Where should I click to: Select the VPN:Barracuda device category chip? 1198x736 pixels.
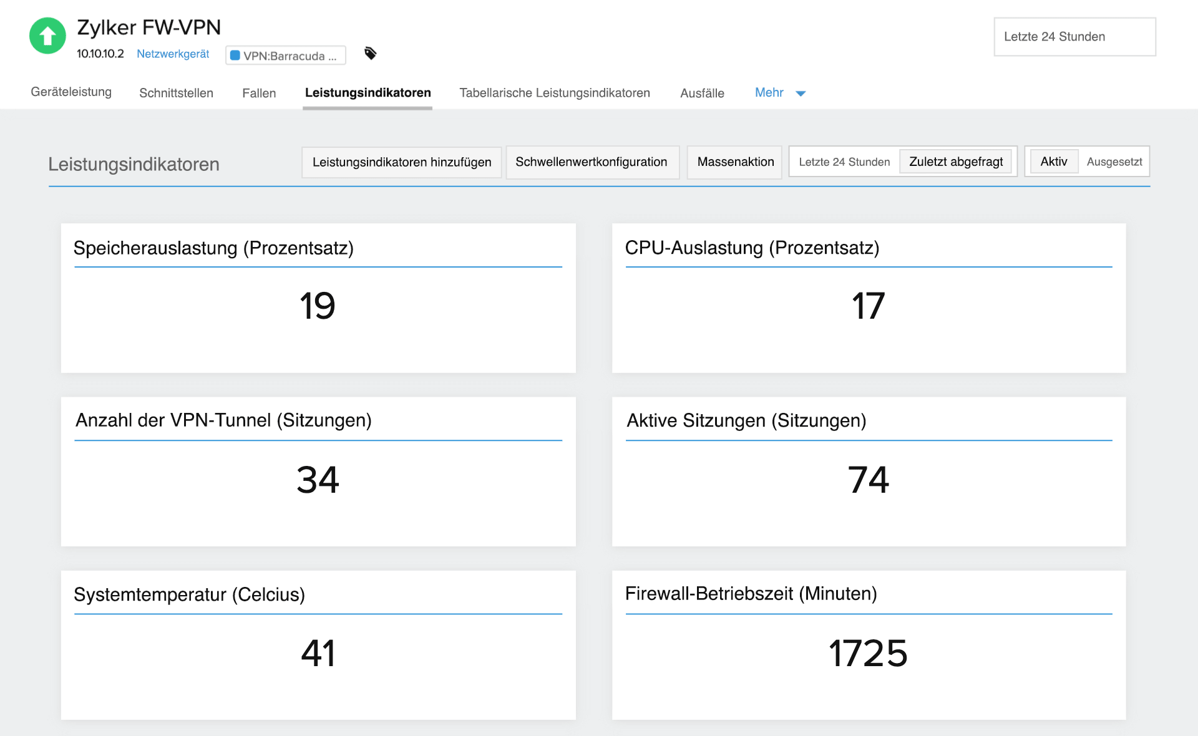coord(285,55)
